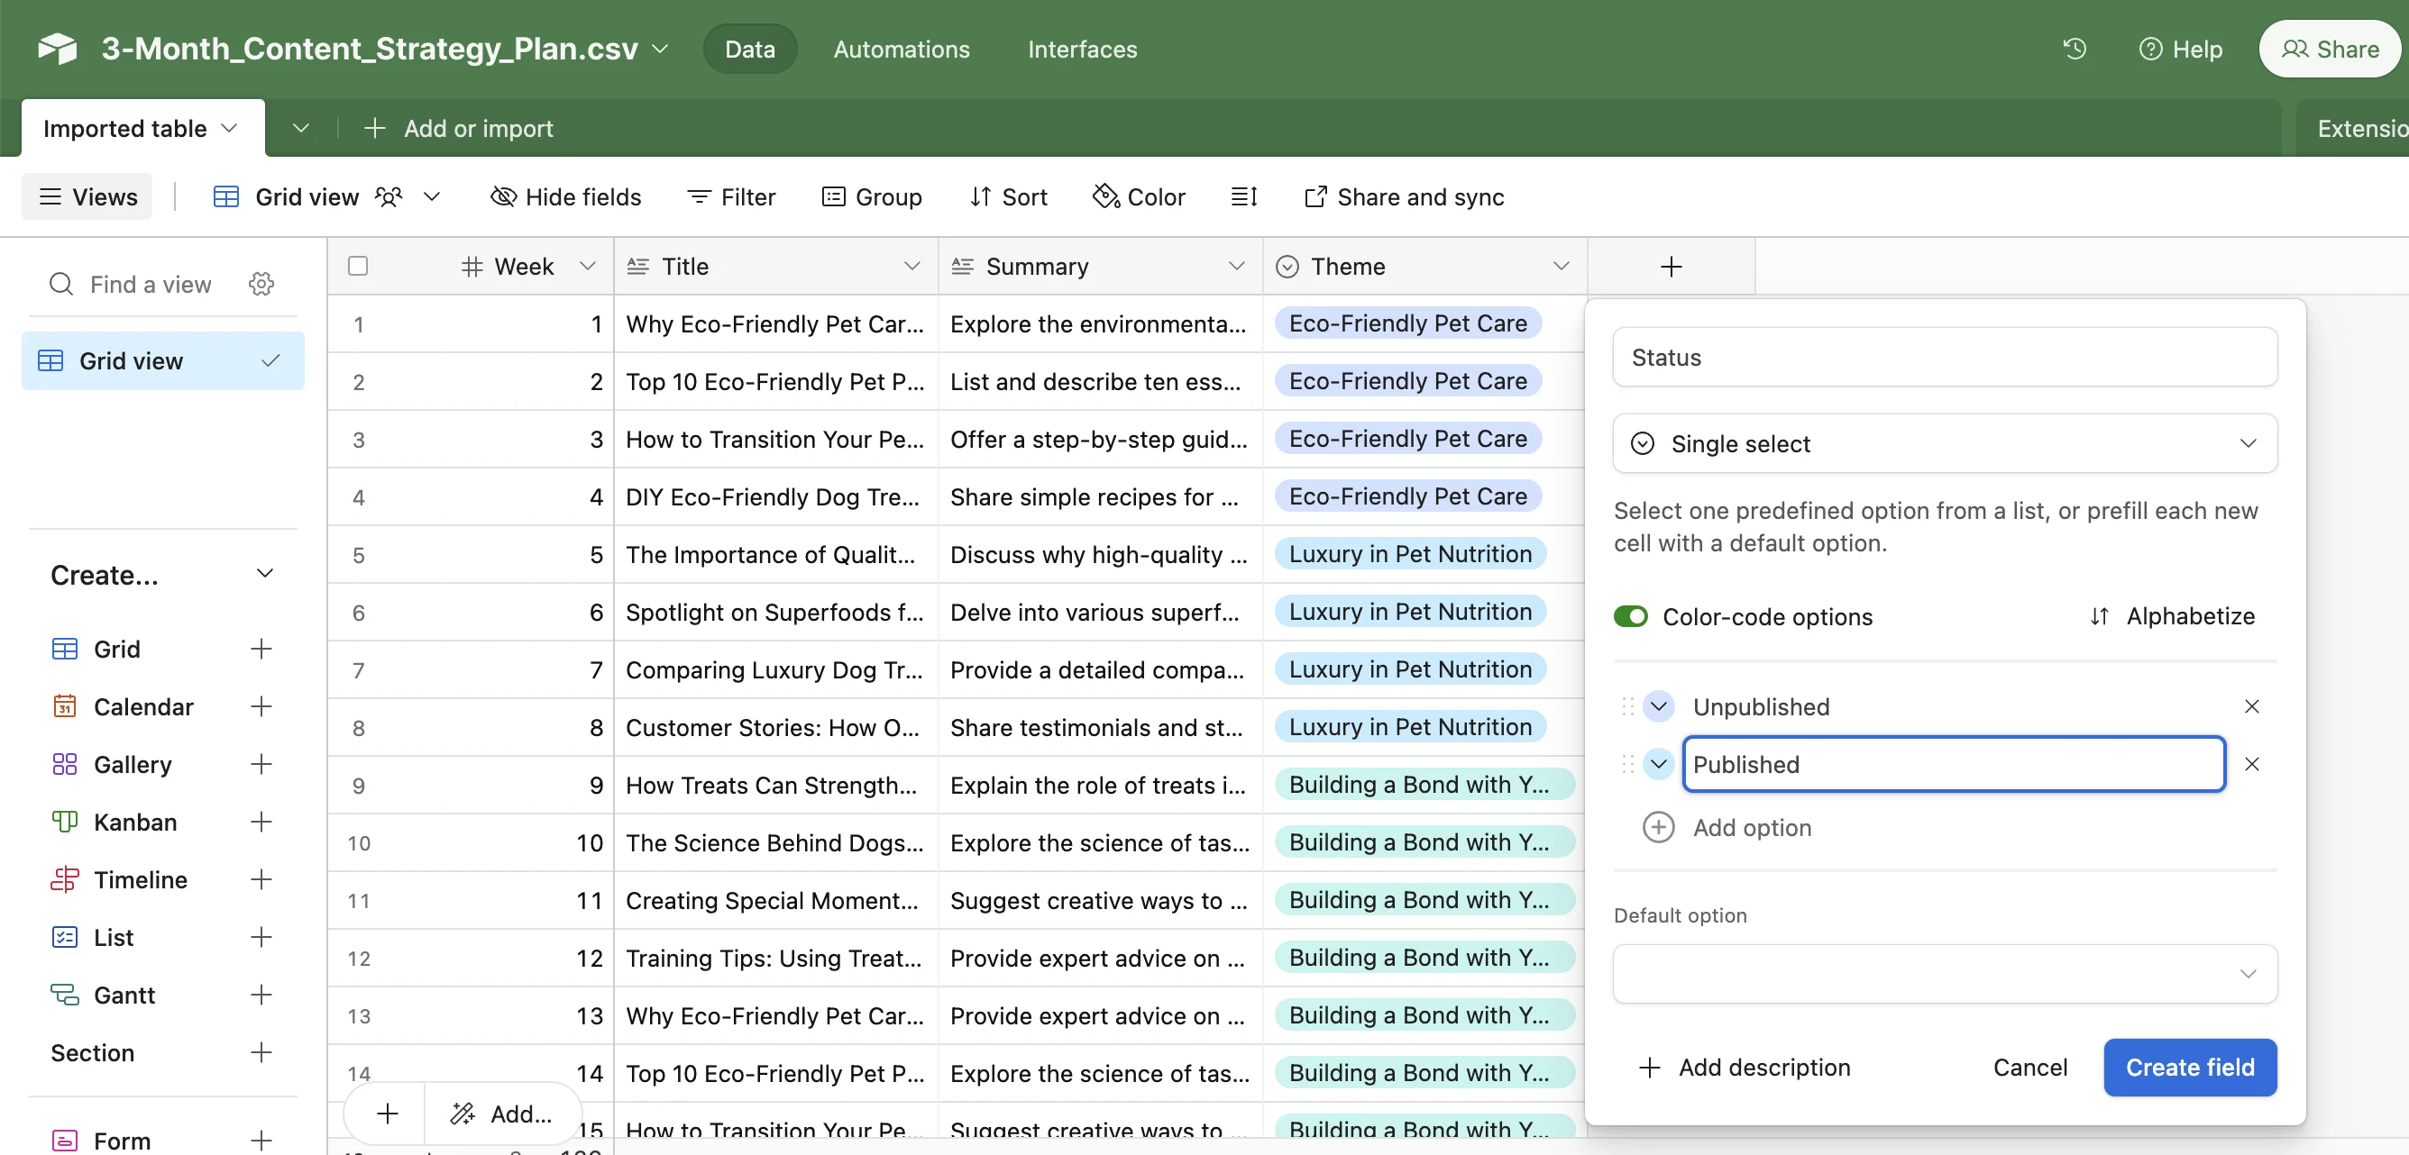Add a new Kanban view
The height and width of the screenshot is (1155, 2409).
[x=261, y=822]
